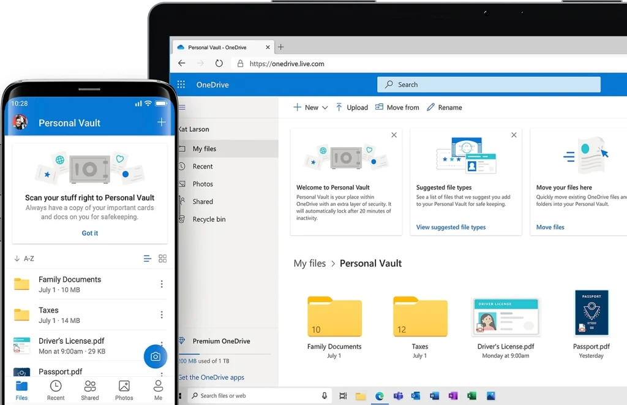The image size is (627, 405).
Task: Switch to list view on phone
Action: (x=147, y=259)
